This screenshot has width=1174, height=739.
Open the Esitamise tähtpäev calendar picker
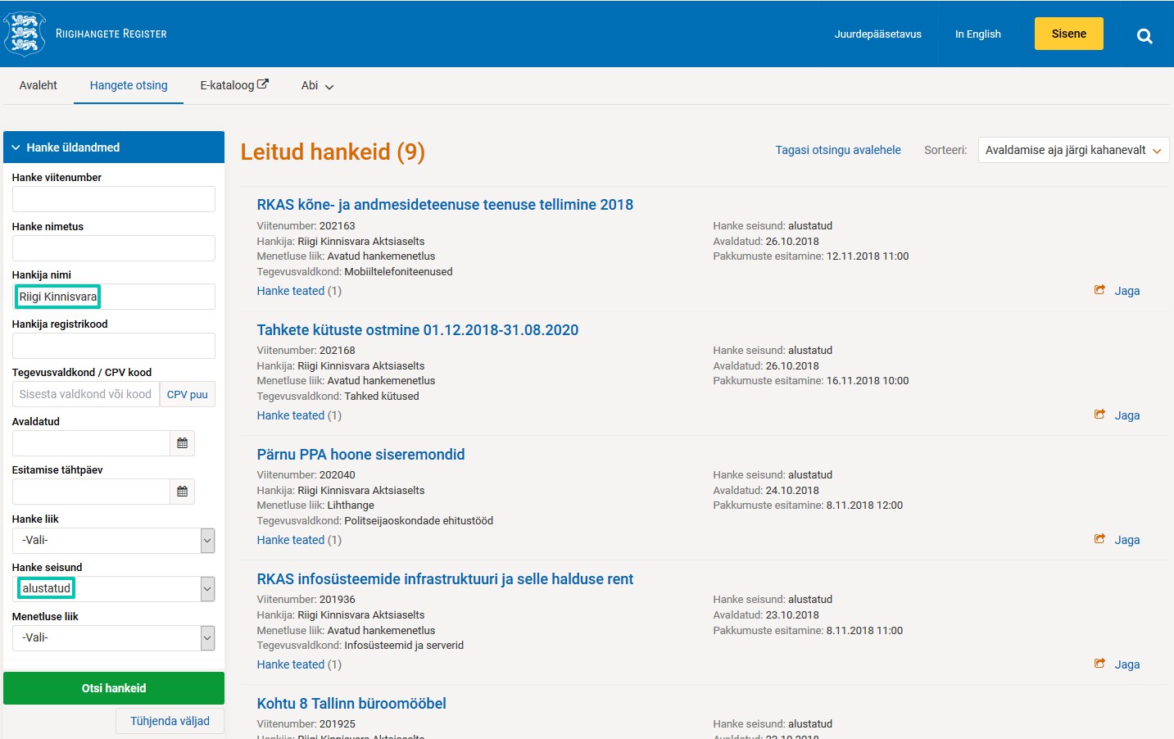pos(182,492)
